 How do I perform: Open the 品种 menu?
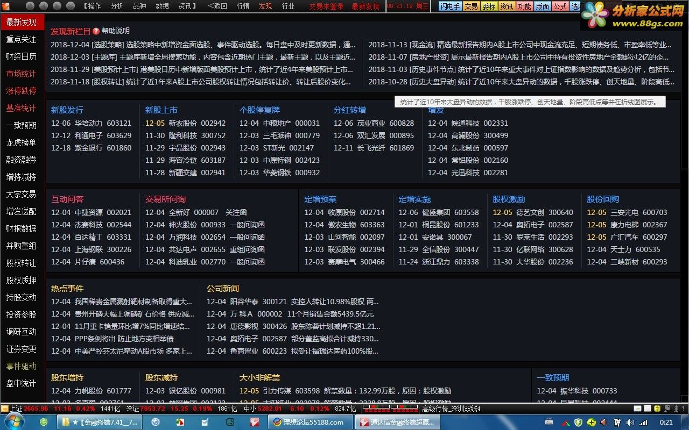click(139, 6)
